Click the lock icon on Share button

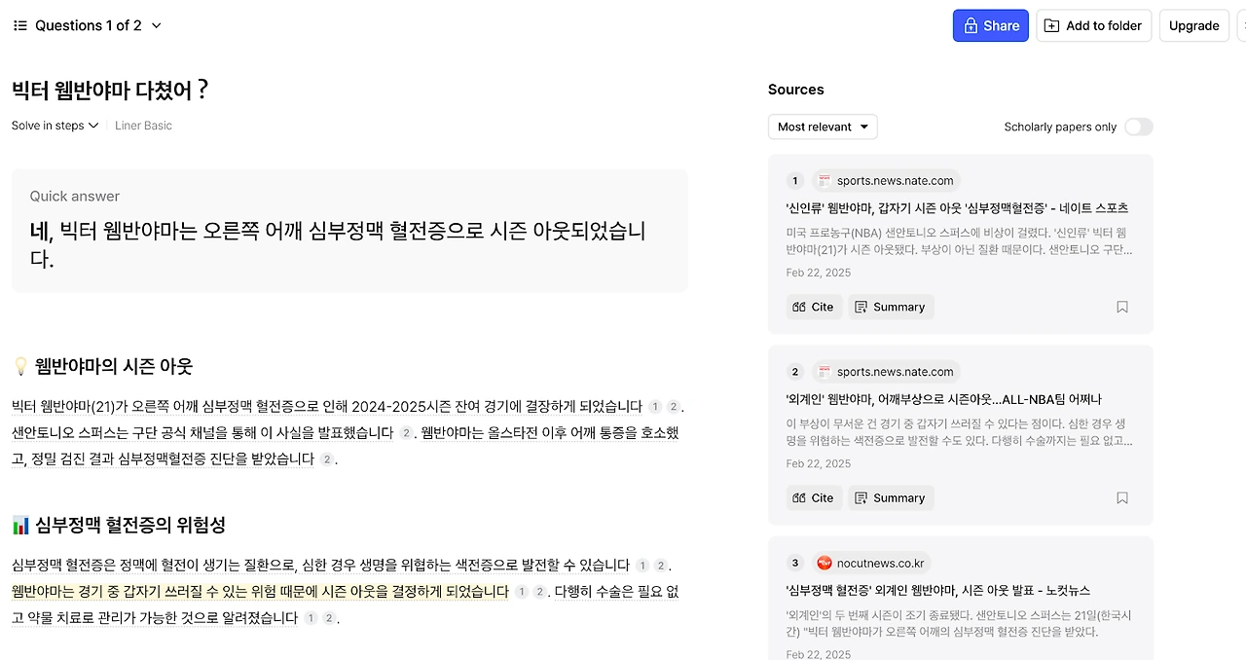(x=970, y=26)
